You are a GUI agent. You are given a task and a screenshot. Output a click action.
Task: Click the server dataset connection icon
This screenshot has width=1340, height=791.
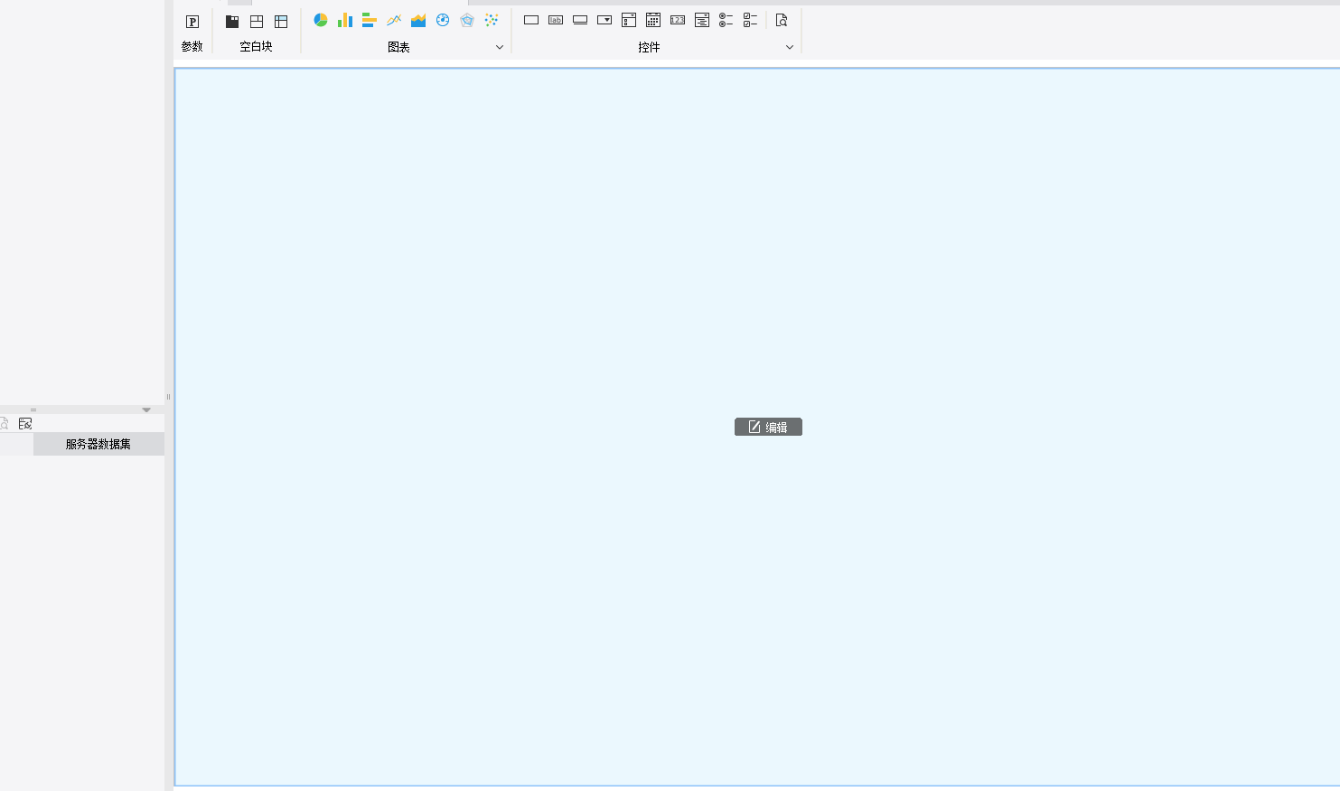coord(25,423)
